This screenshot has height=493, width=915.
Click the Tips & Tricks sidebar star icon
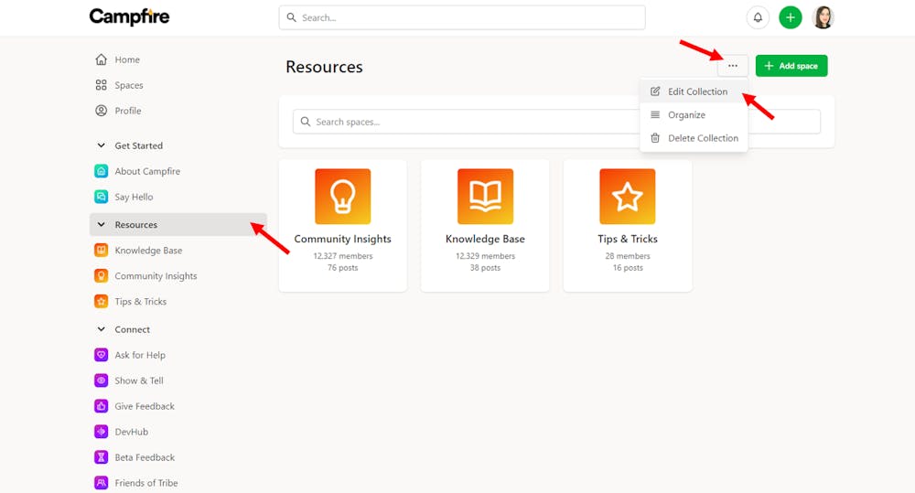[101, 302]
